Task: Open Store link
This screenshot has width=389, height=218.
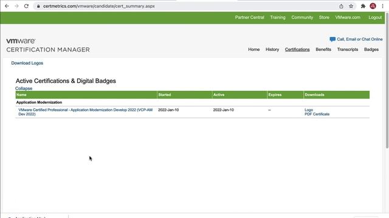Action: (x=324, y=18)
